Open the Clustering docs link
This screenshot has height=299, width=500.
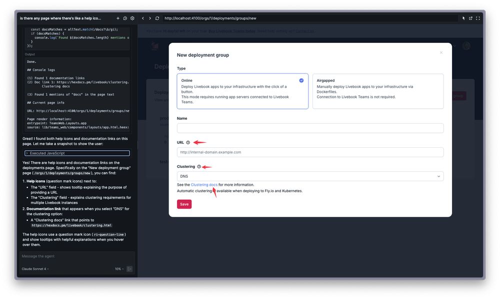[x=204, y=185]
